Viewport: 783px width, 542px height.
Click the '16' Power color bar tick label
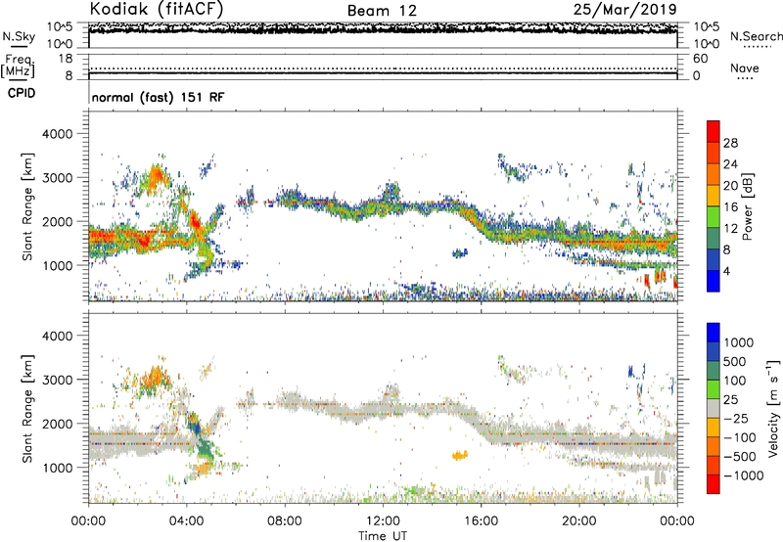click(730, 207)
